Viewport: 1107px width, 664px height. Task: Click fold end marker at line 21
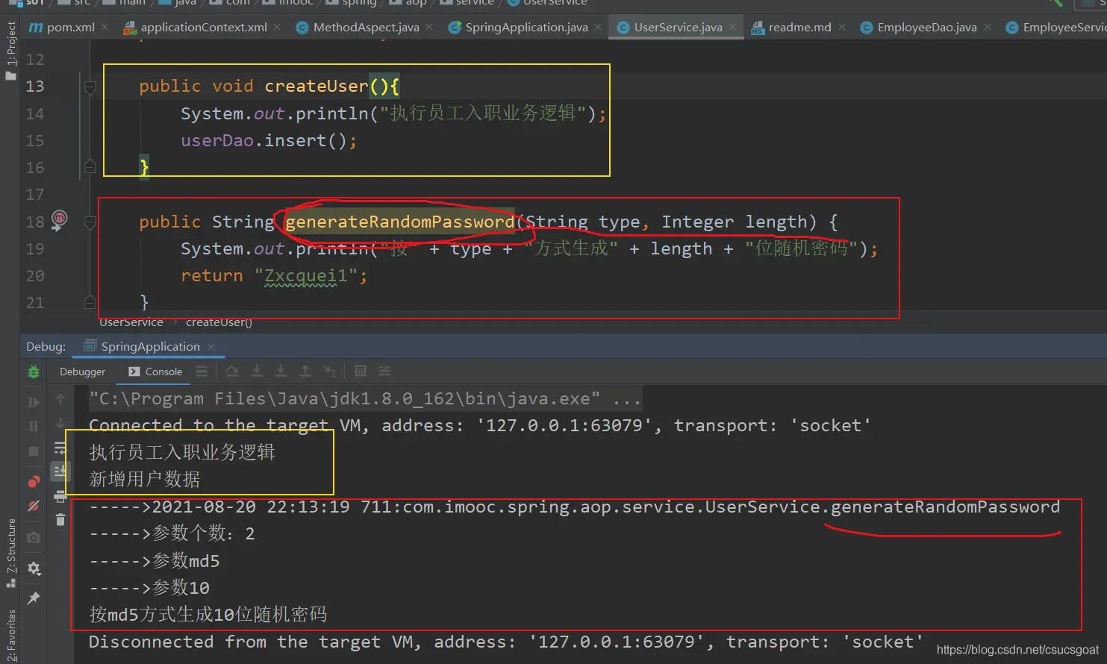click(90, 302)
